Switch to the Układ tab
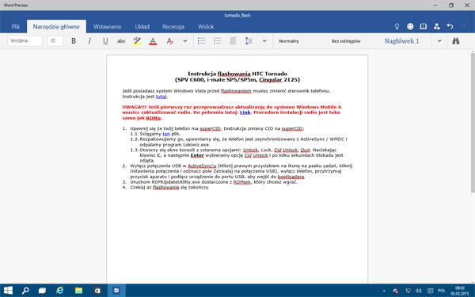 pyautogui.click(x=142, y=27)
